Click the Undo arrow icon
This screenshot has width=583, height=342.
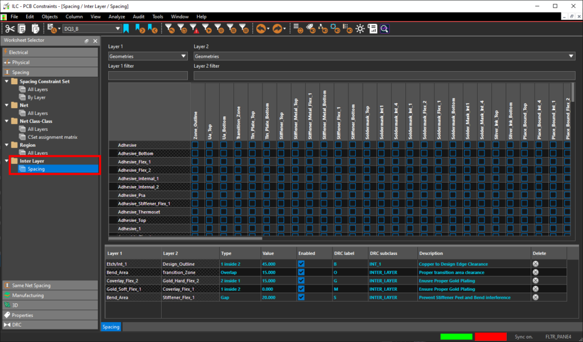[261, 28]
